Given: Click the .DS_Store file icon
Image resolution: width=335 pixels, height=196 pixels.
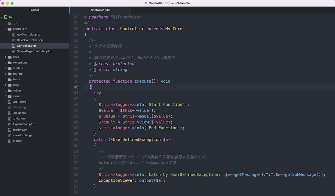Looking at the screenshot, I should pyautogui.click(x=10, y=102).
